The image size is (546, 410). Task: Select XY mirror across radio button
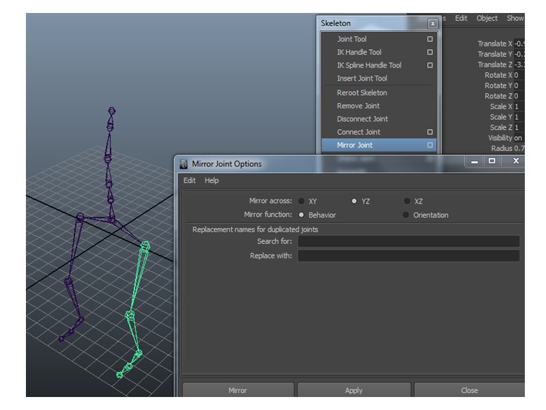[x=301, y=201]
